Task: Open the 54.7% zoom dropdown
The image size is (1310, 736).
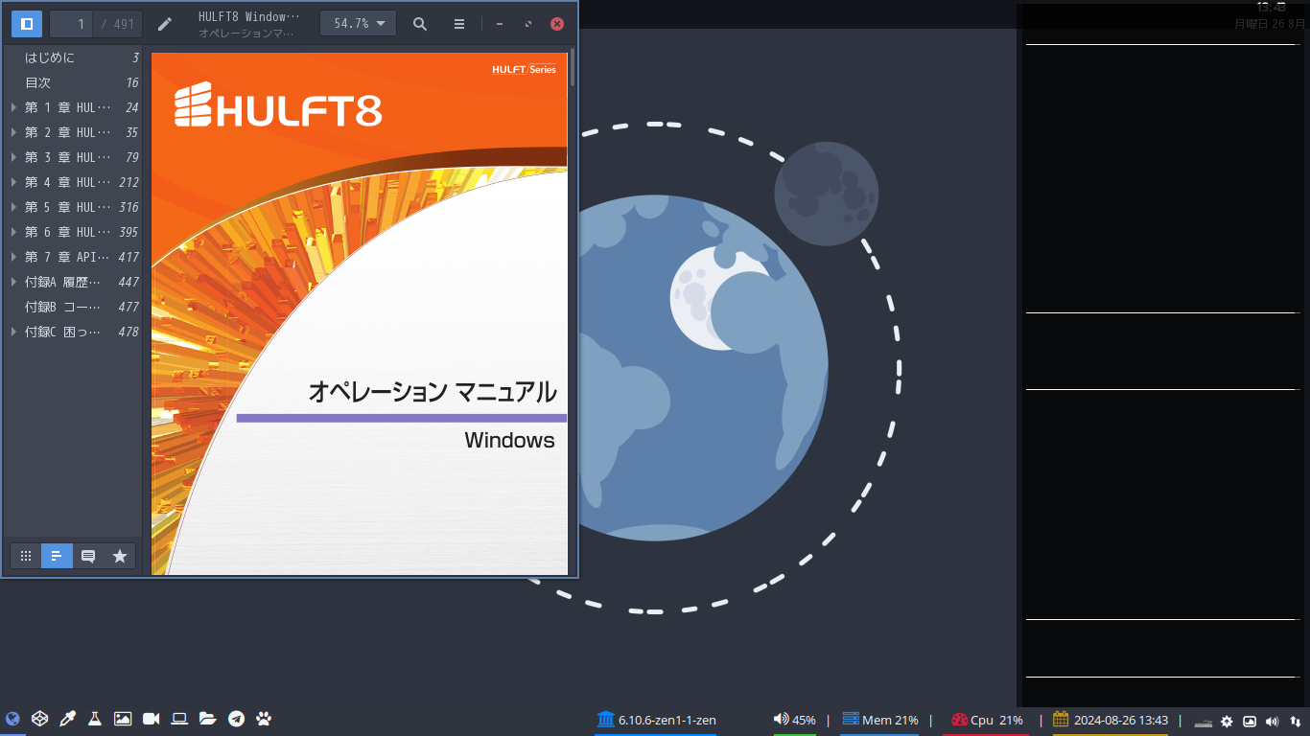Action: pos(358,24)
